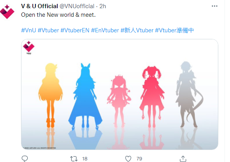The width and height of the screenshot is (230, 162).
Task: Open the @VNUofficial handle link
Action: (77, 6)
